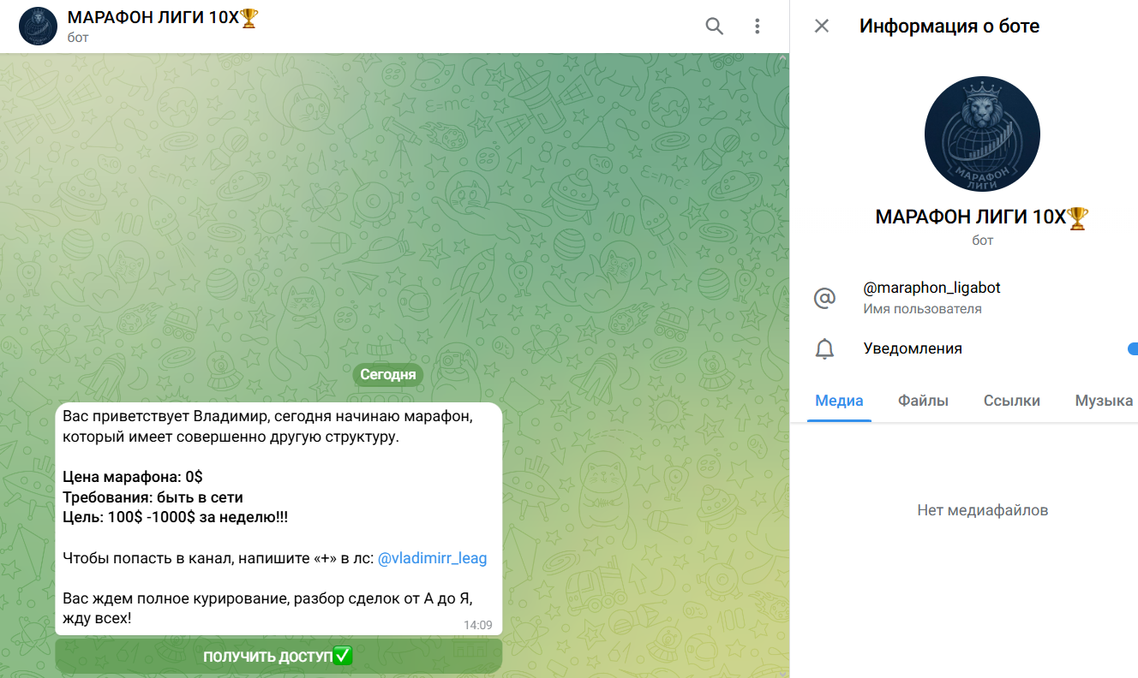Click the 14:09 message timestamp
The height and width of the screenshot is (678, 1138).
(x=477, y=625)
